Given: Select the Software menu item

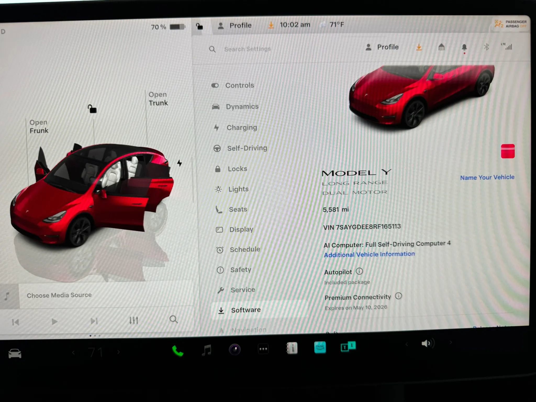Looking at the screenshot, I should tap(259, 310).
